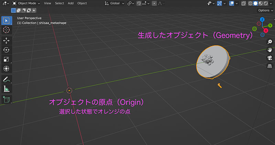Open the Object Mode dropdown
Screen dimensions: 275x145
pyautogui.click(x=26, y=3)
